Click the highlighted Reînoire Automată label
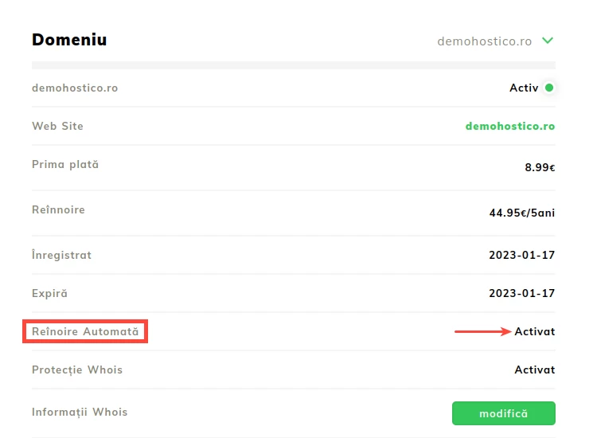593x438 pixels. 85,331
